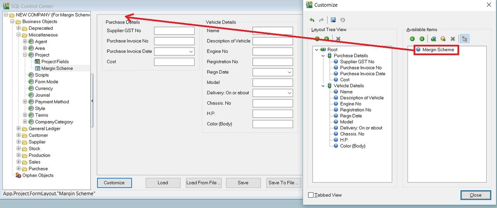
Task: Click the Customize button
Action: [x=114, y=183]
